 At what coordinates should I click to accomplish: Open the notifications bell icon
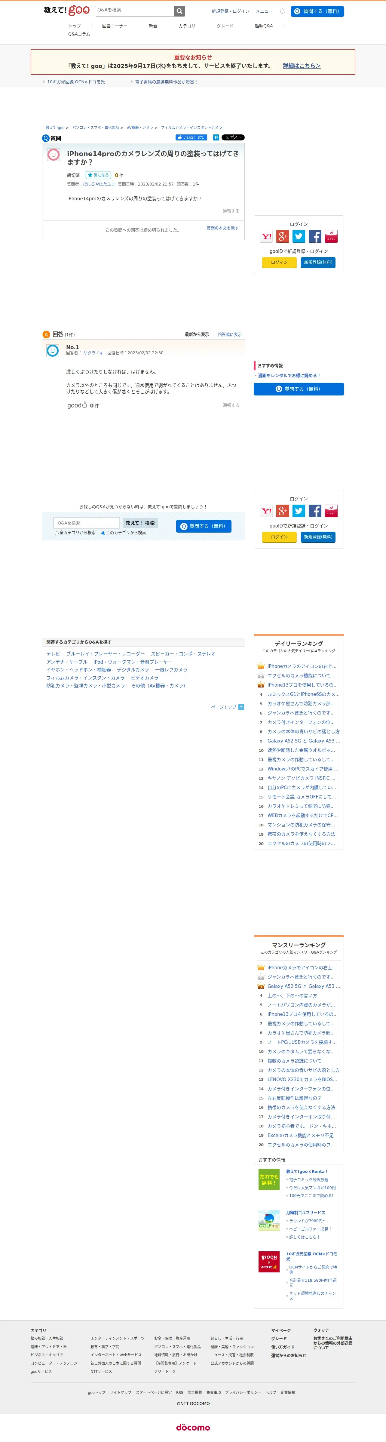(x=282, y=11)
